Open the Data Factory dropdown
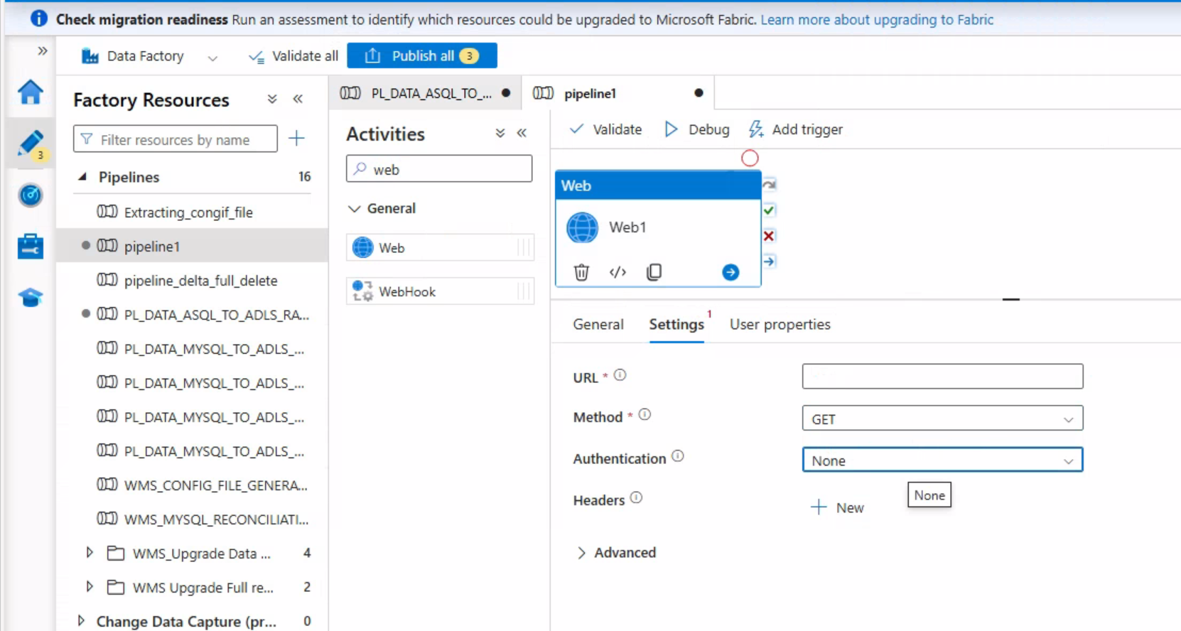This screenshot has height=631, width=1181. [212, 58]
